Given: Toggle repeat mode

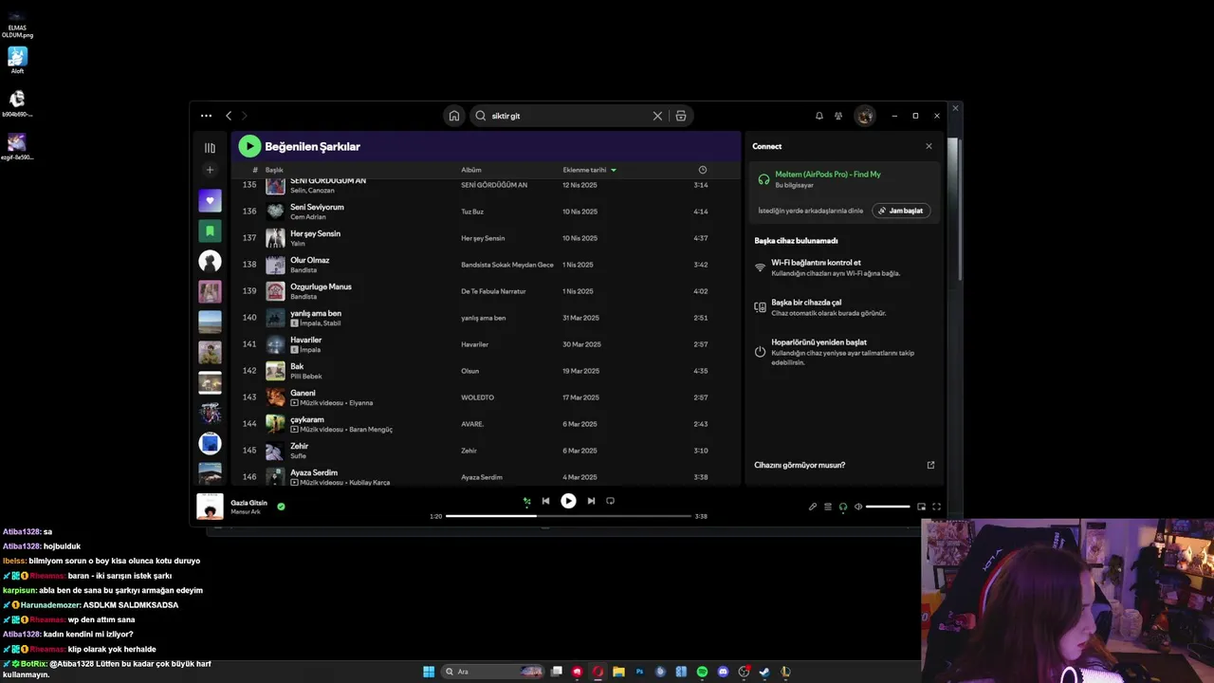Looking at the screenshot, I should point(610,501).
